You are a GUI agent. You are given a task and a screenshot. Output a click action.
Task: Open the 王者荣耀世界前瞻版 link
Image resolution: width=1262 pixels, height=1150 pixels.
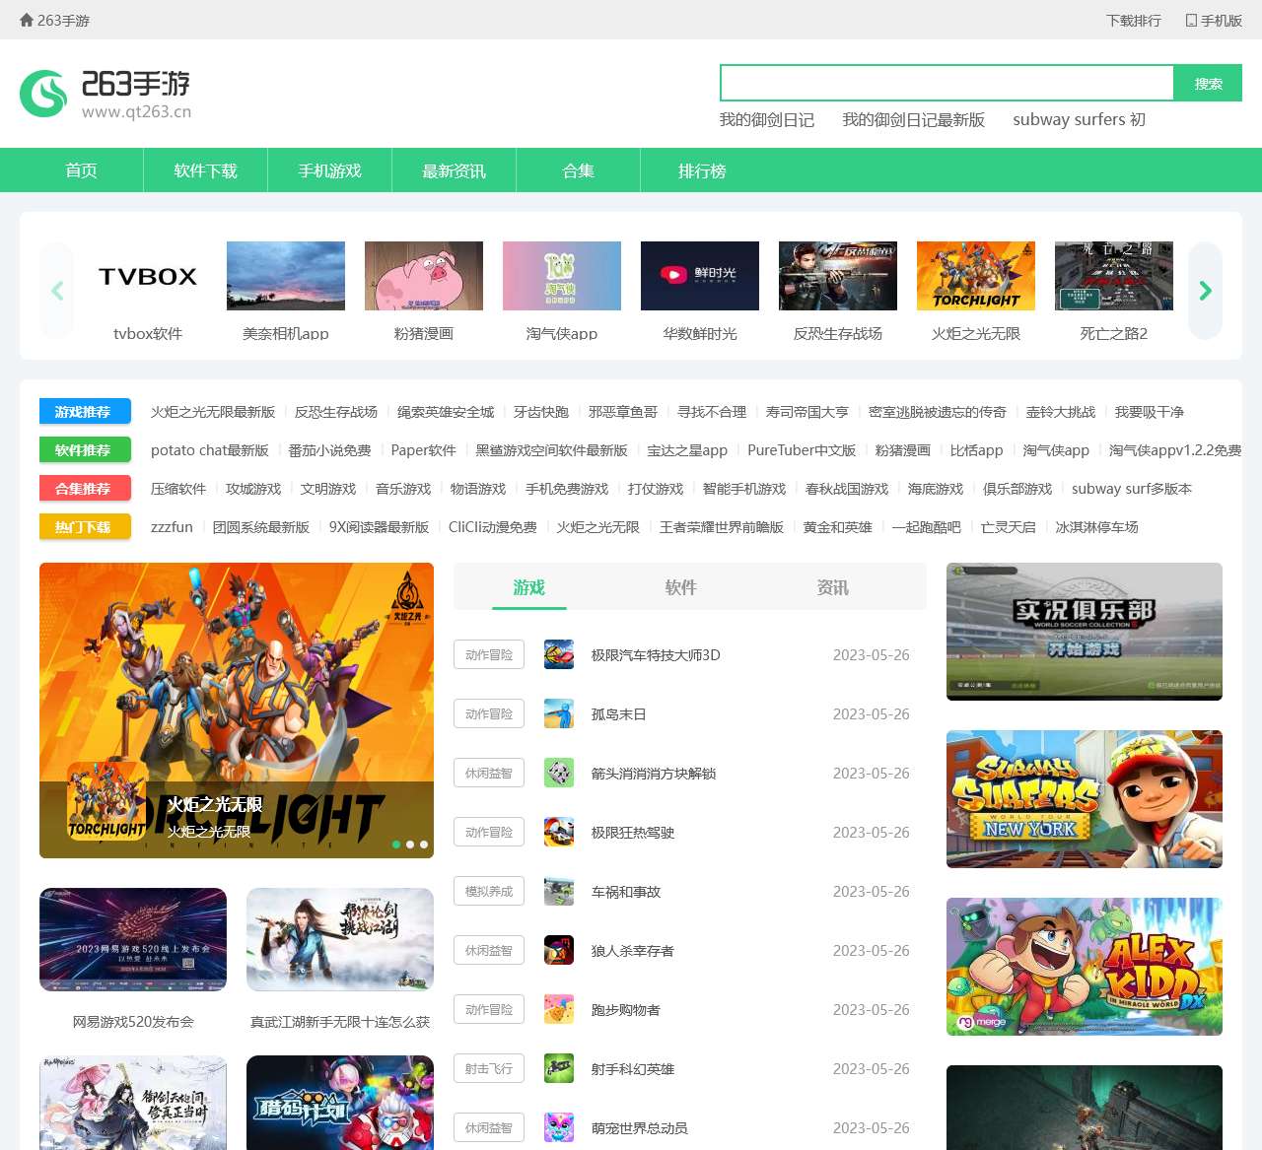pos(722,526)
